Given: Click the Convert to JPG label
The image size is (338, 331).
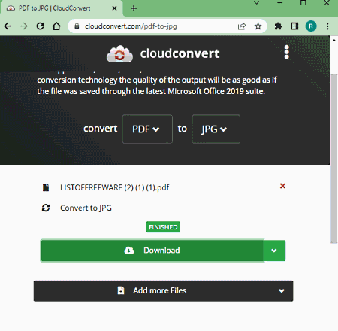Looking at the screenshot, I should pyautogui.click(x=86, y=208).
